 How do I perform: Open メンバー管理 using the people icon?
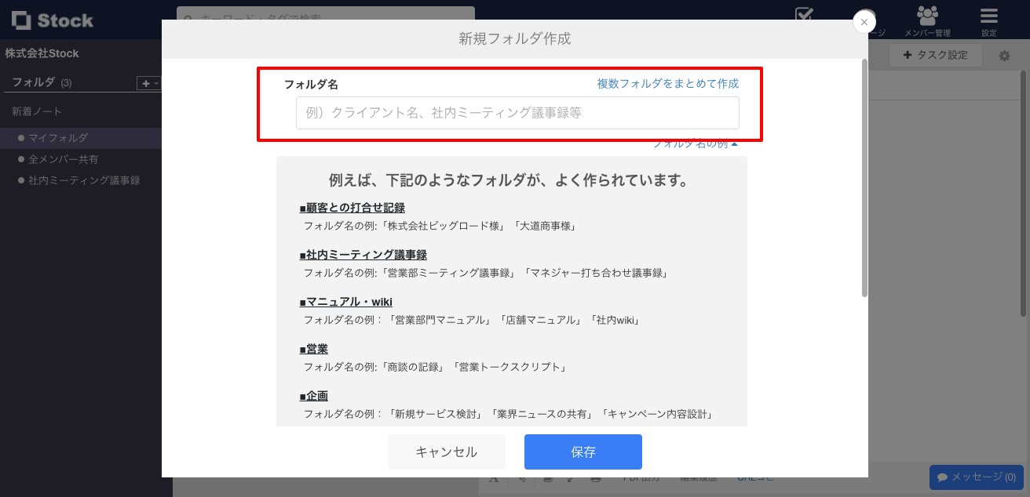[x=928, y=16]
